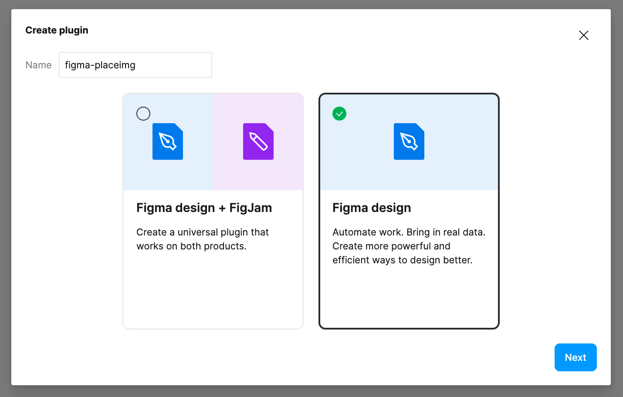Click the "Figma design + FigJam" card title
Image resolution: width=623 pixels, height=397 pixels.
click(204, 208)
